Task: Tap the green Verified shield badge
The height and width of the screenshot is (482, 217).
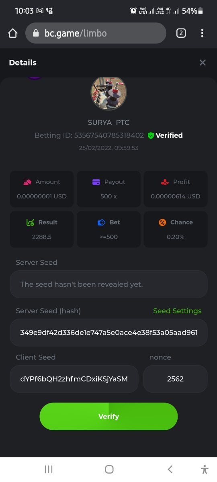Action: pyautogui.click(x=151, y=136)
